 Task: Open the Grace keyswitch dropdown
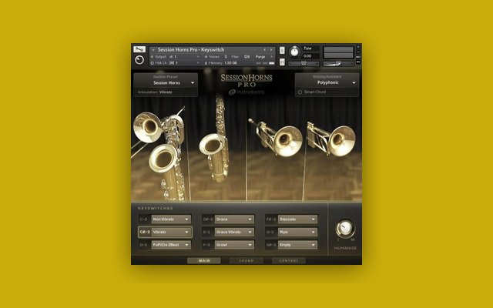click(234, 219)
